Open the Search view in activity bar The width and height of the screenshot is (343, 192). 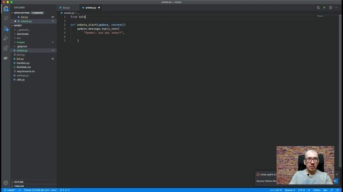tap(6, 18)
